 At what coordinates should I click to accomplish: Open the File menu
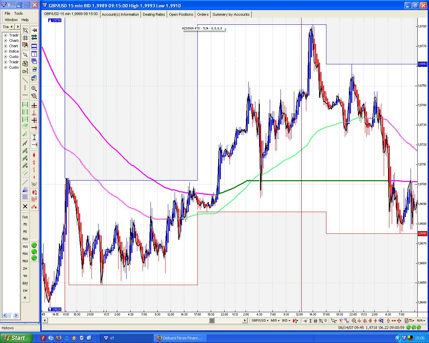pos(7,13)
